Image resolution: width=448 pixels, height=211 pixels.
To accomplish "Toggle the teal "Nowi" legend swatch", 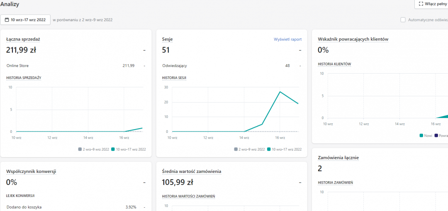I will tap(421, 135).
